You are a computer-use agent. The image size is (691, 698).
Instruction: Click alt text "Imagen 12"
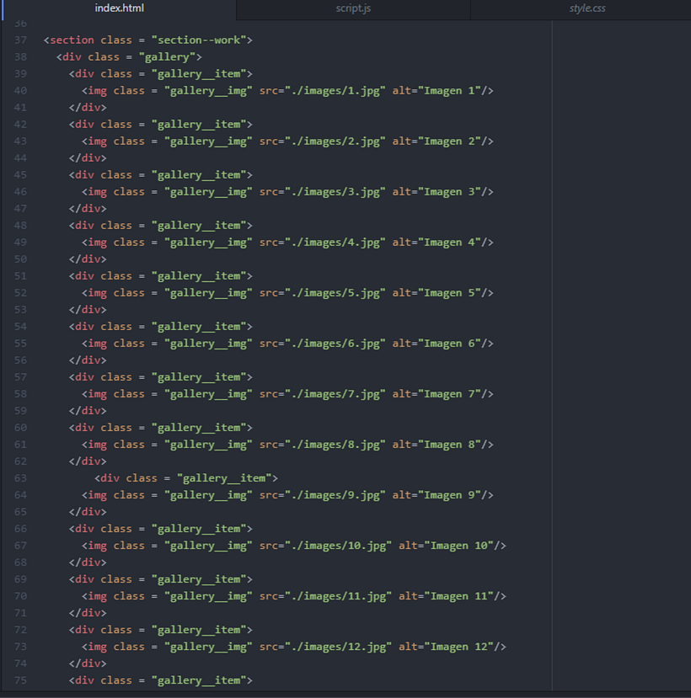click(459, 647)
